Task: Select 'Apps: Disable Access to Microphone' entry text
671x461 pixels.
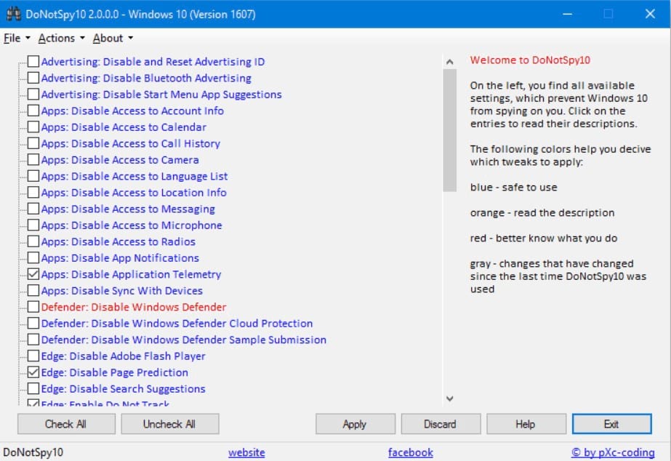Action: tap(132, 225)
